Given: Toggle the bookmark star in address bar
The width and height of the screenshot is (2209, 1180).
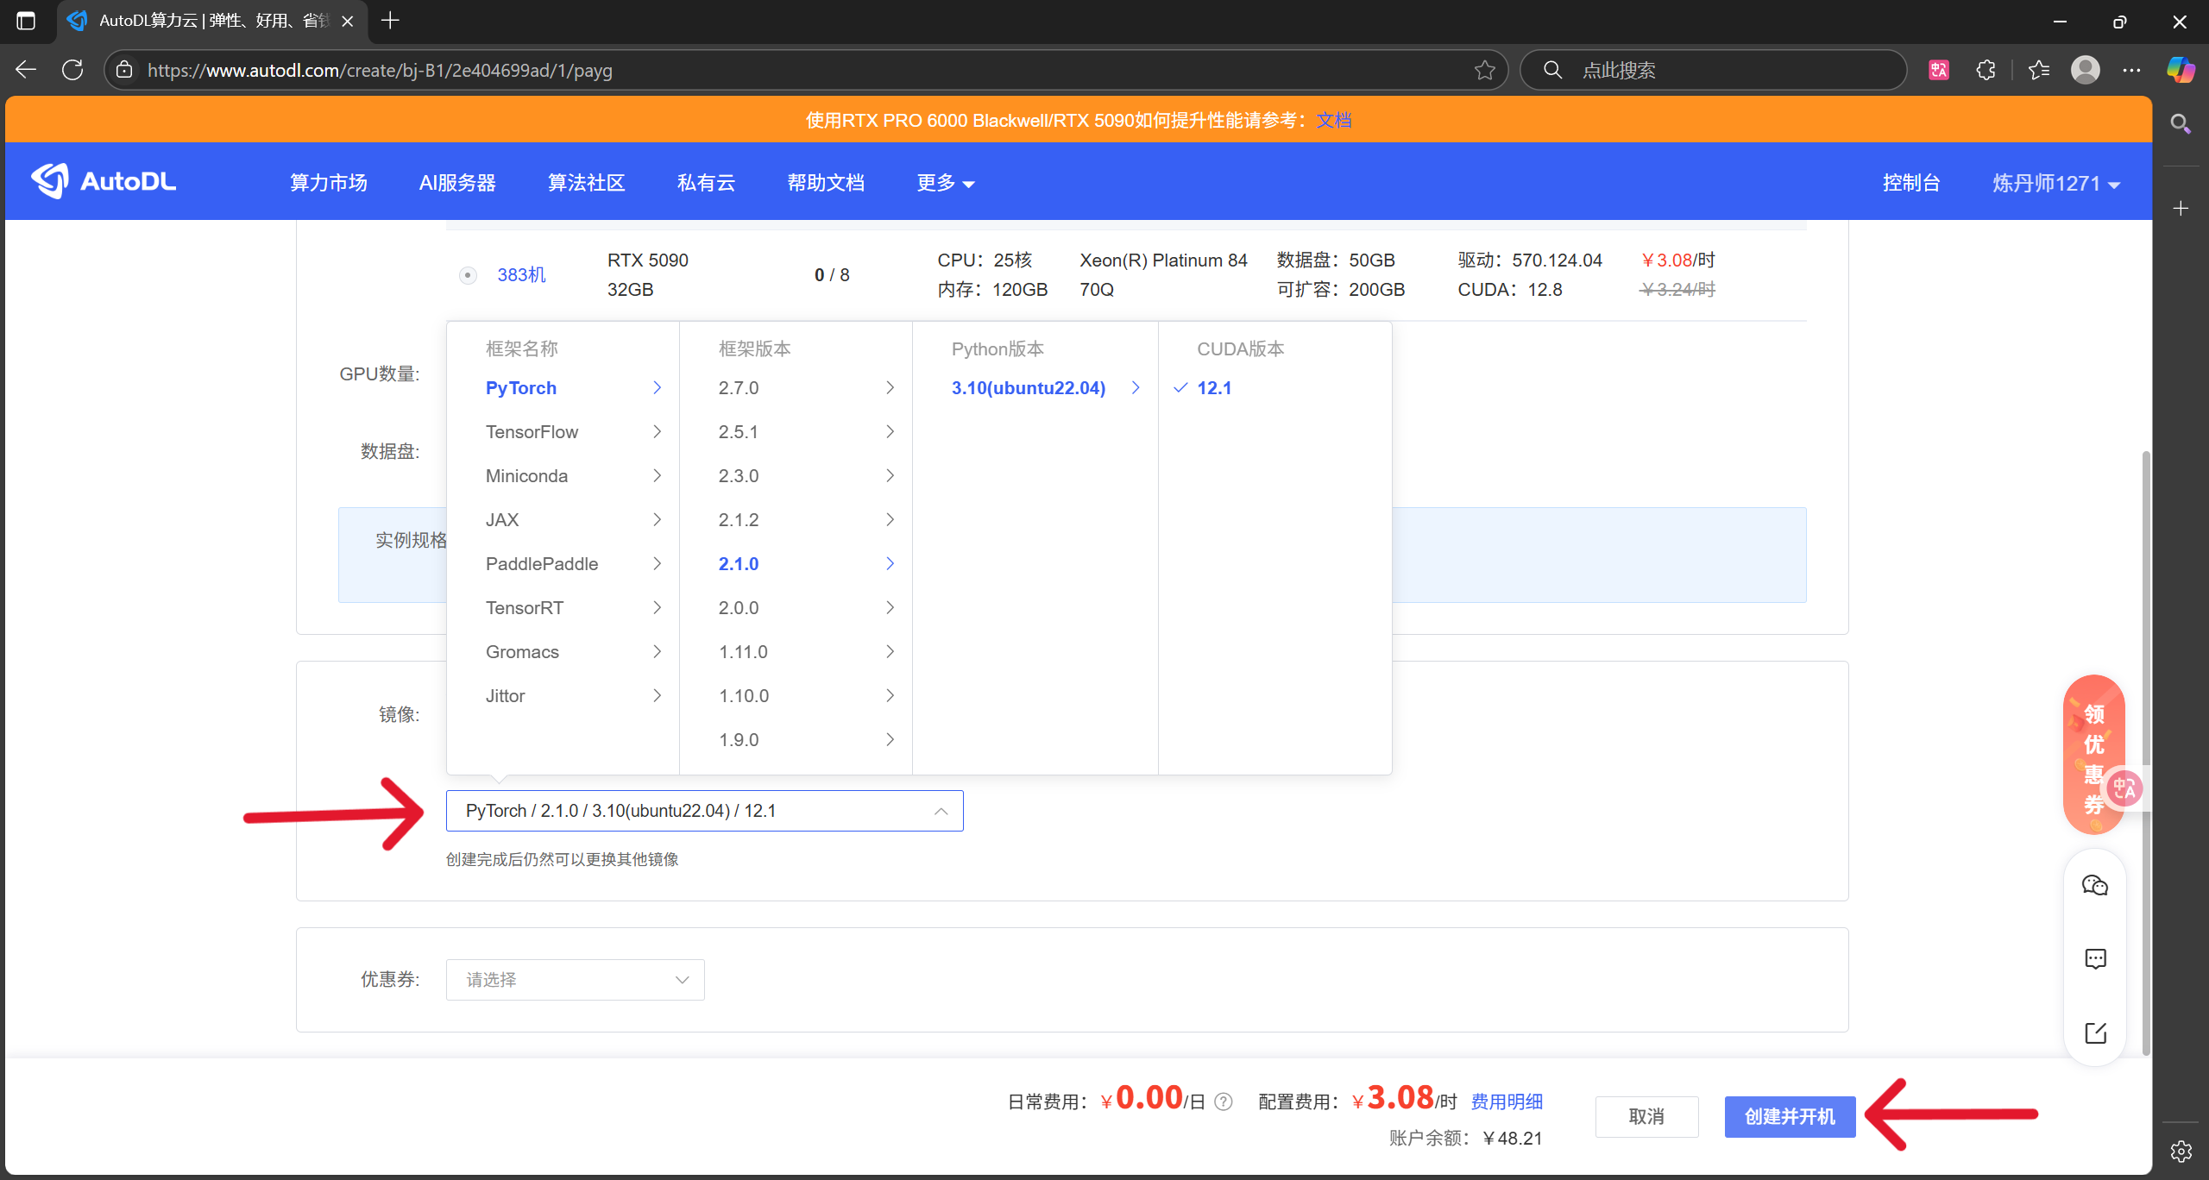Looking at the screenshot, I should tap(1485, 70).
